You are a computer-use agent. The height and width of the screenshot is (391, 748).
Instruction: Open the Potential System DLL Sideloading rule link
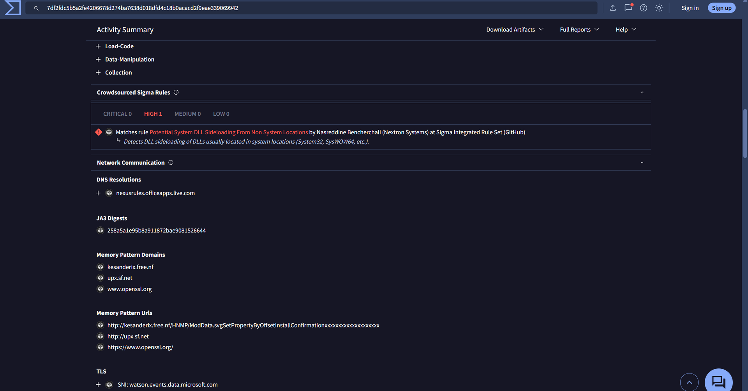[x=229, y=132]
